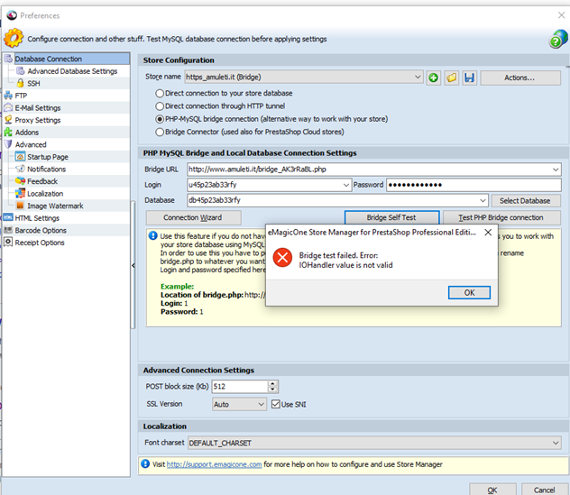Image resolution: width=570 pixels, height=495 pixels.
Task: Click the Barcode Options icon
Action: (x=8, y=230)
